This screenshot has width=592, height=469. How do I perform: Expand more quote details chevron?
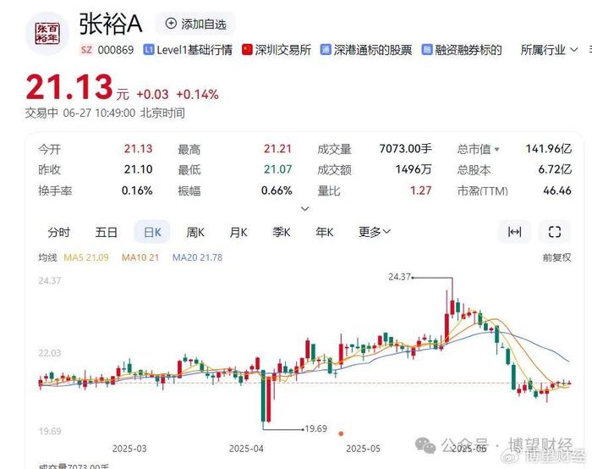coord(304,208)
